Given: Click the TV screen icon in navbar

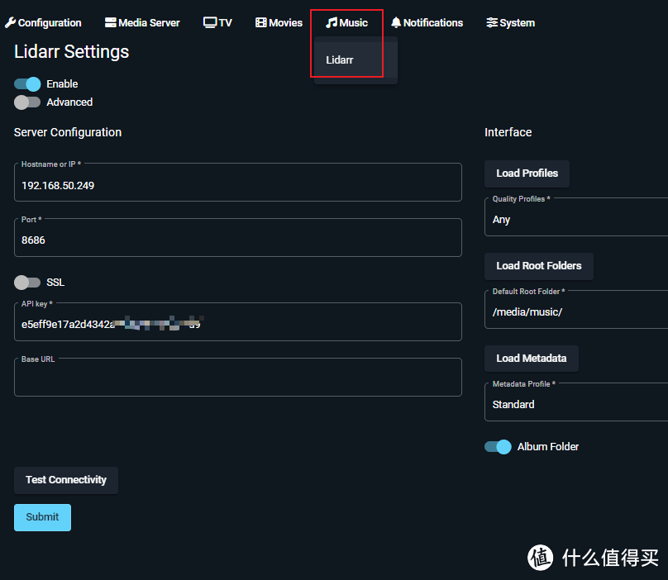Looking at the screenshot, I should point(210,23).
